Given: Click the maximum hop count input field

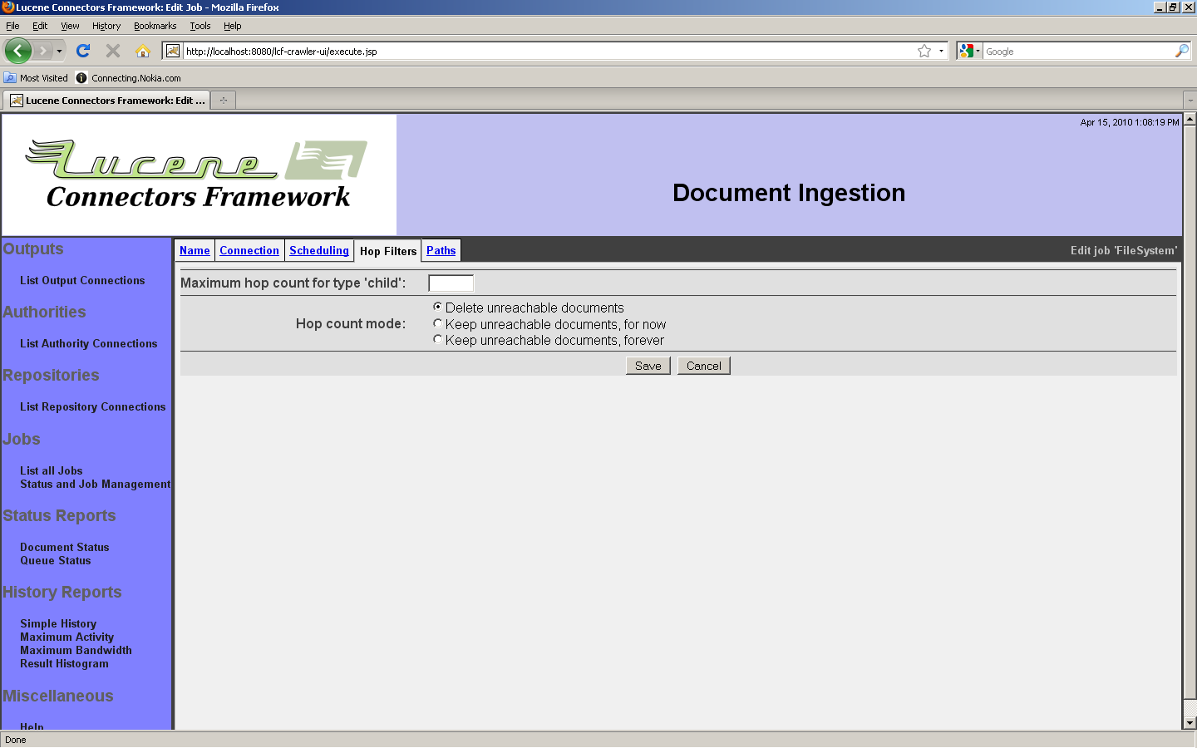Looking at the screenshot, I should click(451, 283).
